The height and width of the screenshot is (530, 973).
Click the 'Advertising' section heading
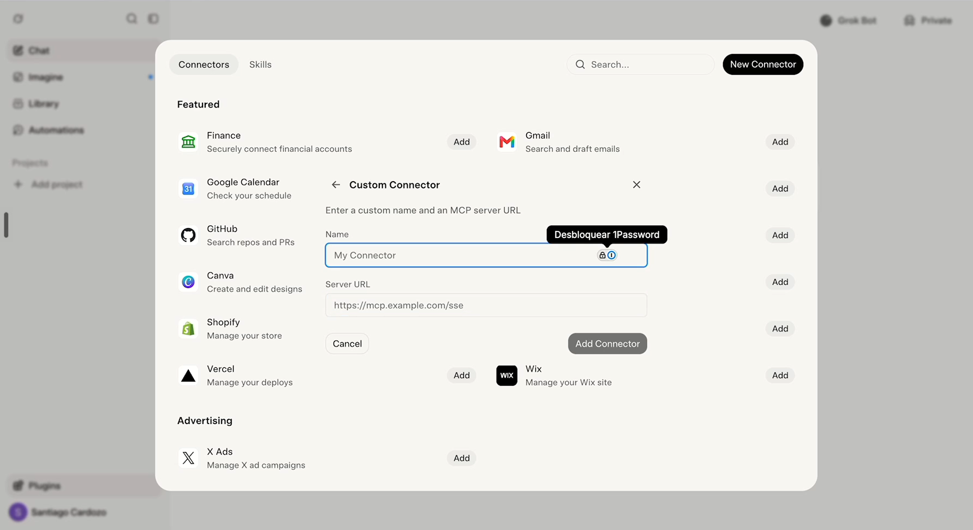pyautogui.click(x=205, y=421)
